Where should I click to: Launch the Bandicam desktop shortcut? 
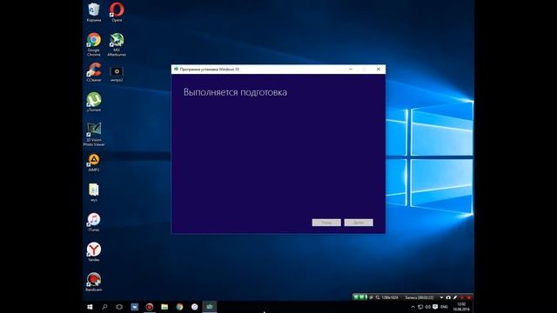pyautogui.click(x=94, y=282)
